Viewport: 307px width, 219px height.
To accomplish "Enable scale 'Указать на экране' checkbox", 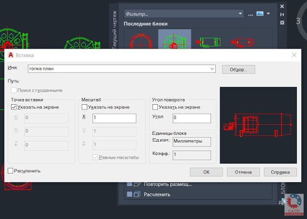I will coord(84,107).
